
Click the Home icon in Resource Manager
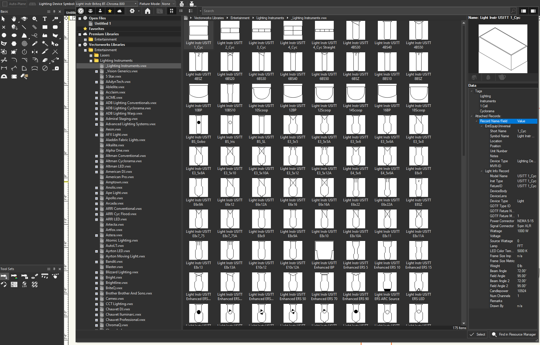147,11
